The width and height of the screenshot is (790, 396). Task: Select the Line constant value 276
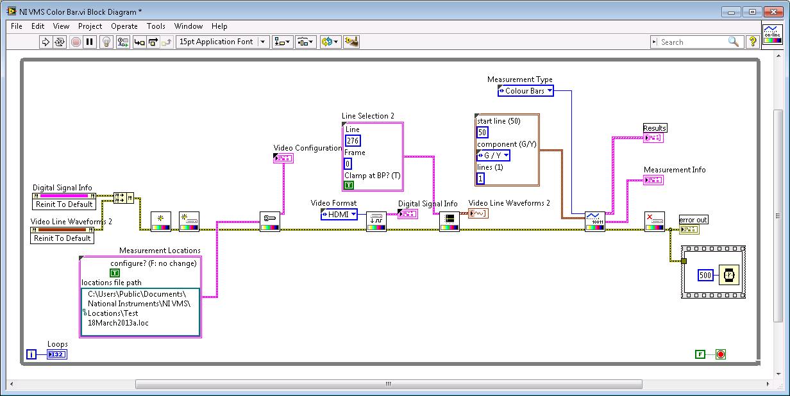click(x=352, y=140)
